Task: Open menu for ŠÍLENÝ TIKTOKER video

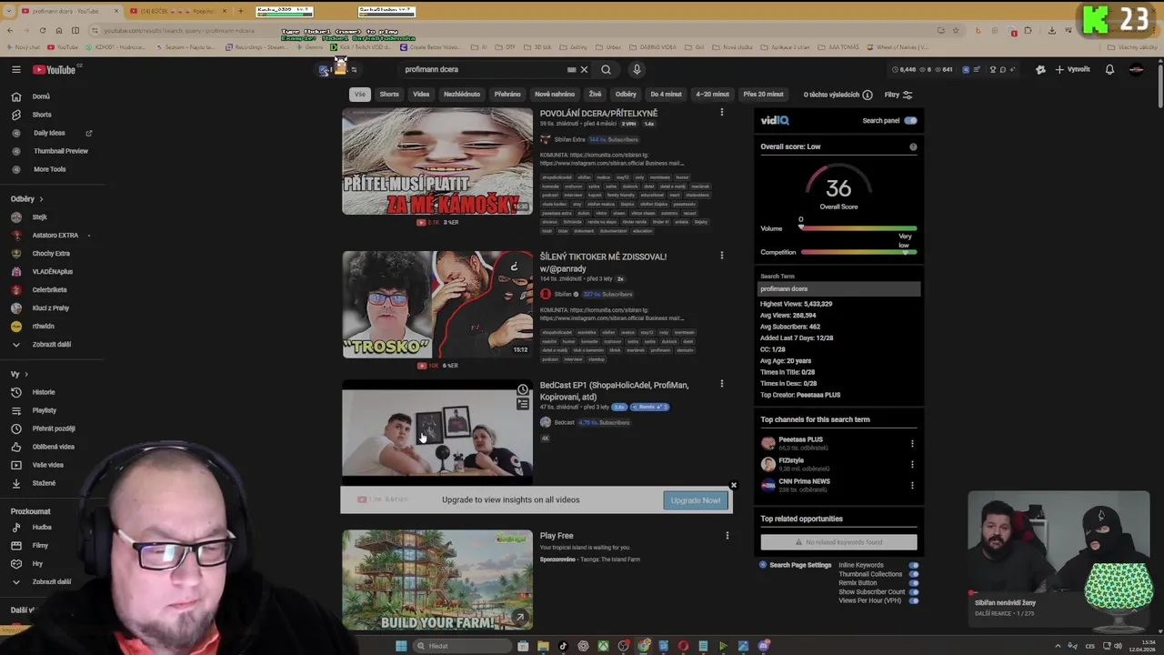Action: pyautogui.click(x=722, y=256)
